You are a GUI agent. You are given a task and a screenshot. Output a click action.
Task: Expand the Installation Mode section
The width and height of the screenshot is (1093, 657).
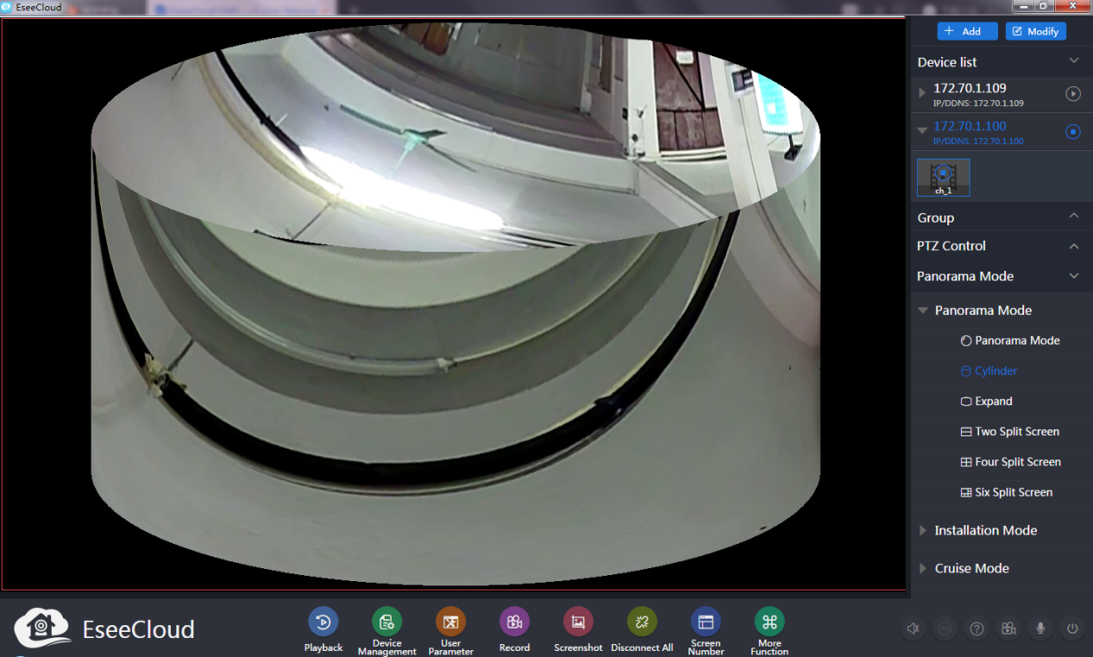[x=985, y=530]
